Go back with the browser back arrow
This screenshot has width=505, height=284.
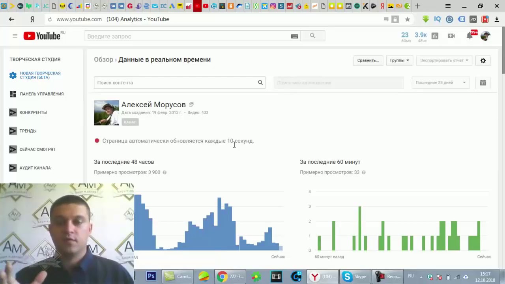(11, 19)
